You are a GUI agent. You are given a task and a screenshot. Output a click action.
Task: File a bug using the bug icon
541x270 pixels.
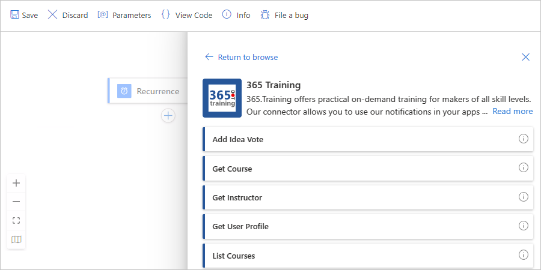[265, 15]
